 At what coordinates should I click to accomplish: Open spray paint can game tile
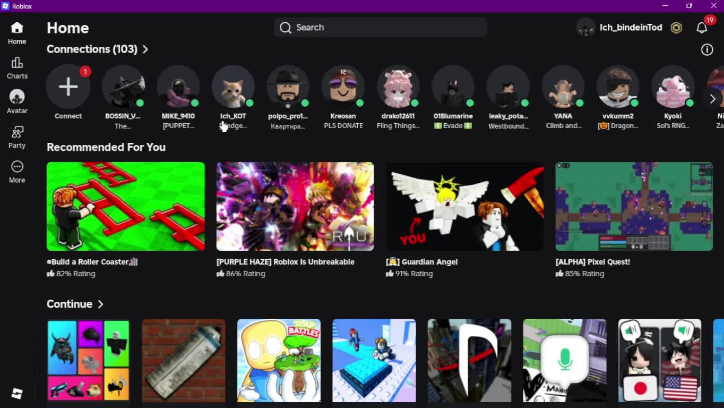click(184, 361)
